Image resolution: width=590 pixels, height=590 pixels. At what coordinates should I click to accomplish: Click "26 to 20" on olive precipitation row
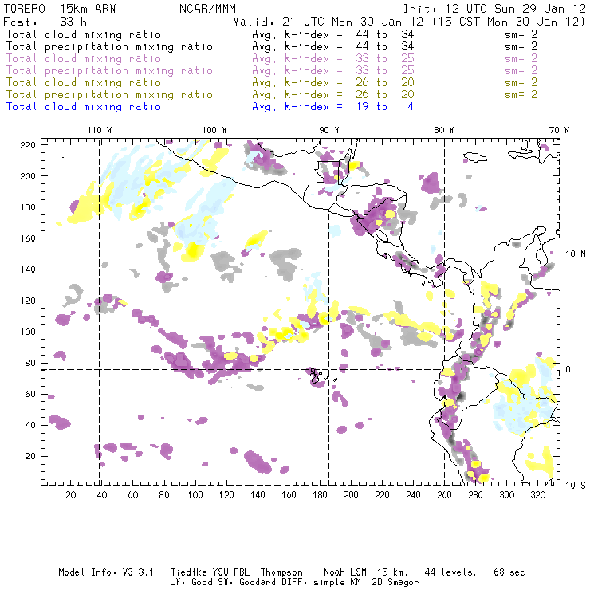click(x=385, y=94)
